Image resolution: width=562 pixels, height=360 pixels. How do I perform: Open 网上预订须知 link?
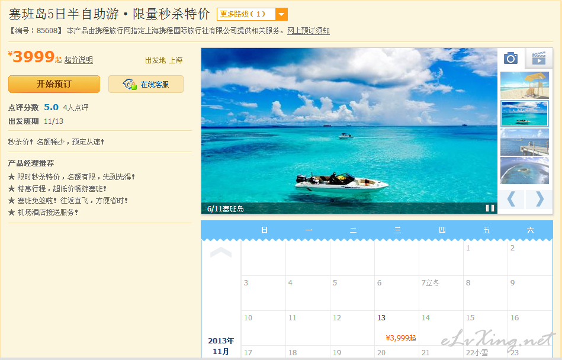pos(308,31)
